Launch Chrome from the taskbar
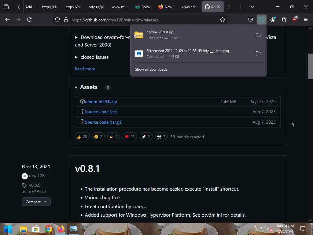The image size is (313, 235). click(x=49, y=229)
